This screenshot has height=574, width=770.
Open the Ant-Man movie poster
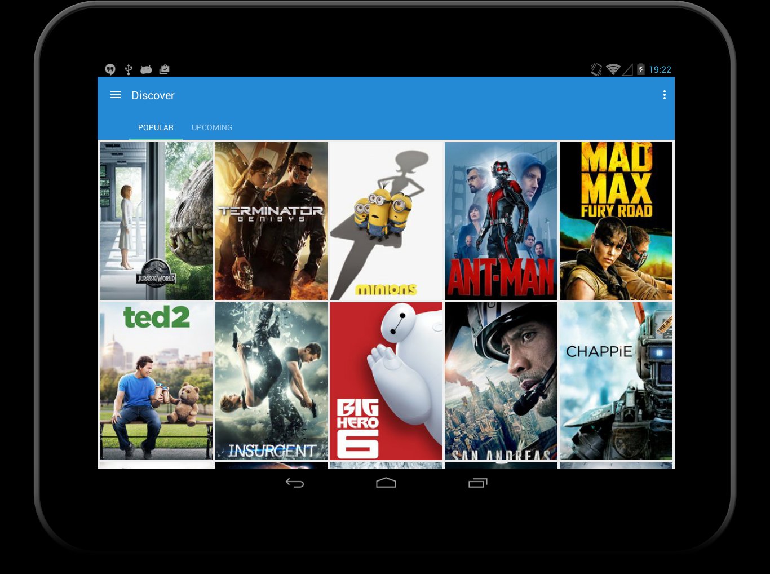tap(501, 220)
